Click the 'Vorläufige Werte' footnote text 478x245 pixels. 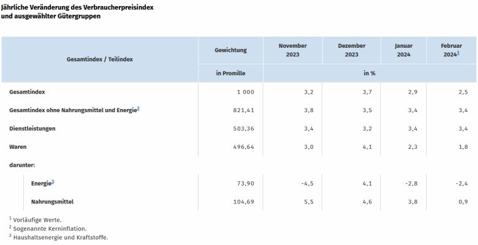(37, 219)
